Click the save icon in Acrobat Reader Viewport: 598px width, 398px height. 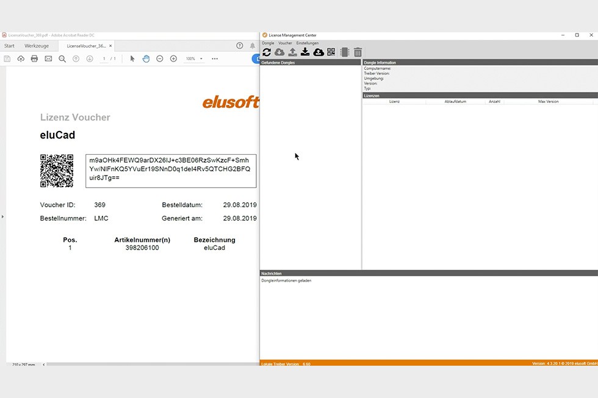[7, 59]
